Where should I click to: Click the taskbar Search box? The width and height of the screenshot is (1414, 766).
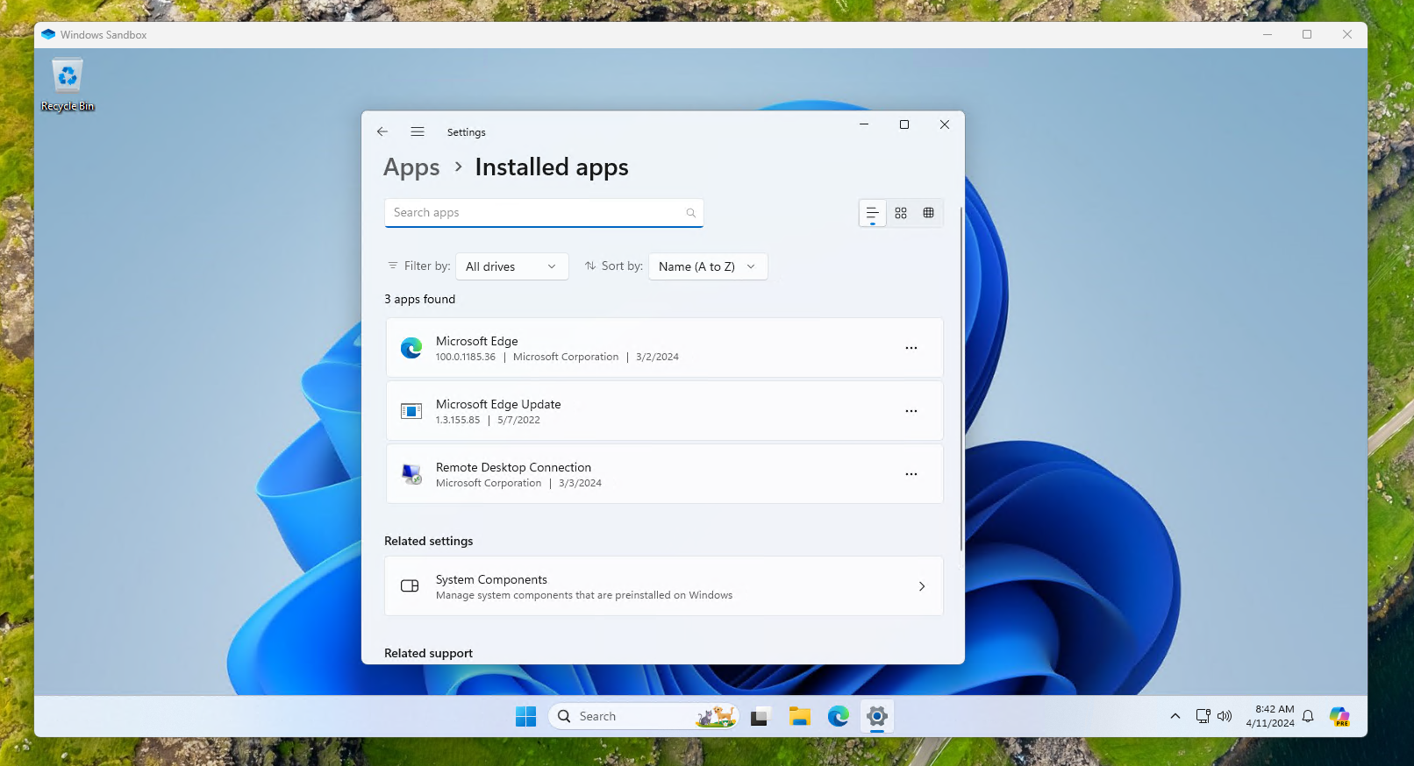coord(644,716)
